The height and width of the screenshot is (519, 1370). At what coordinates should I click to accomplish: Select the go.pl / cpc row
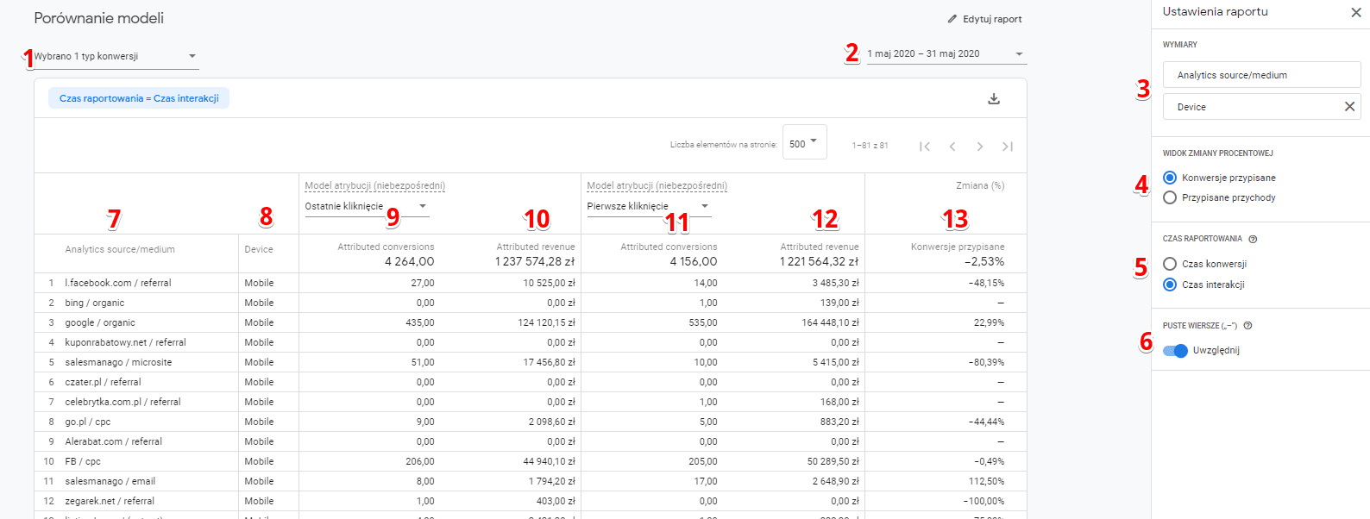(x=531, y=422)
